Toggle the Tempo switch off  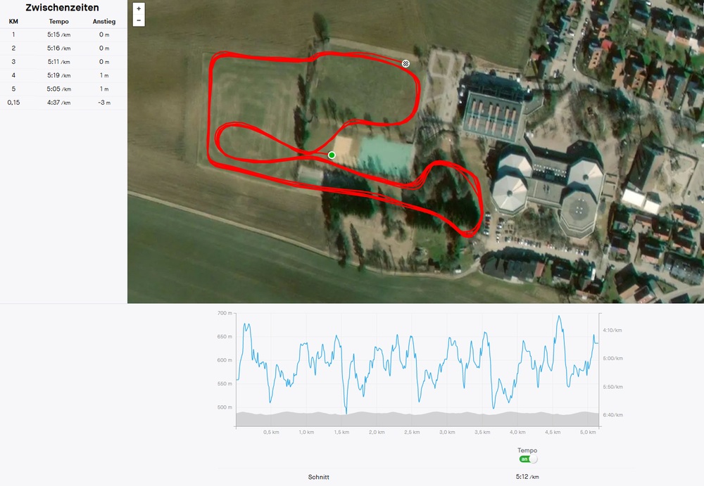[x=528, y=459]
